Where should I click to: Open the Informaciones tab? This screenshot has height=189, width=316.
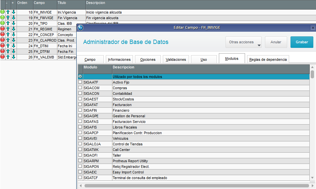[x=119, y=59]
